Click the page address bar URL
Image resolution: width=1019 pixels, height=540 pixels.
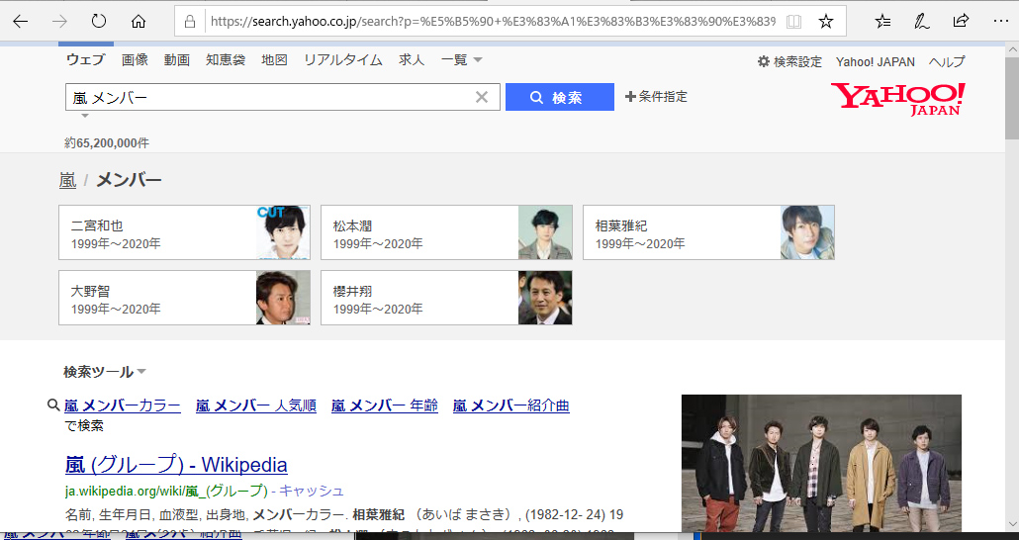pos(493,22)
